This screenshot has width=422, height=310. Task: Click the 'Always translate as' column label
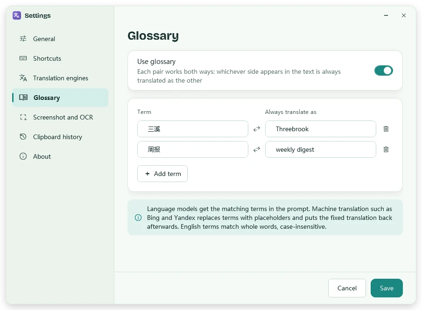point(291,112)
